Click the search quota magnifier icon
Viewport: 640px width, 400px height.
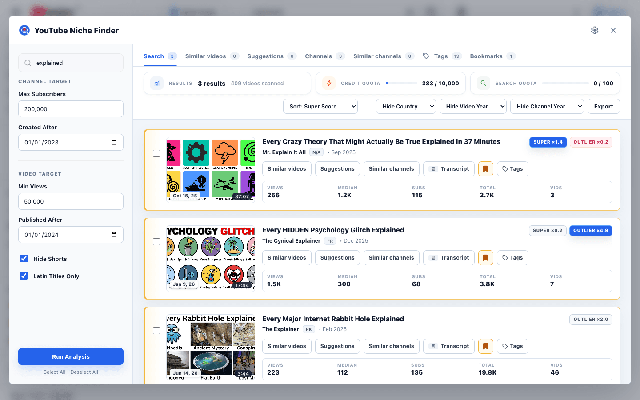[x=483, y=83]
